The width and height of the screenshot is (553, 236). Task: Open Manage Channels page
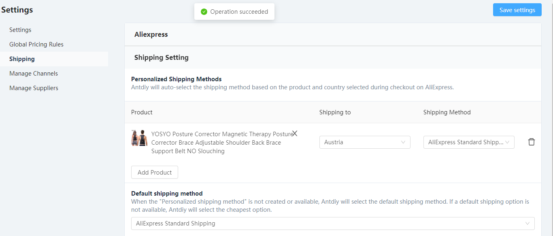(x=34, y=74)
